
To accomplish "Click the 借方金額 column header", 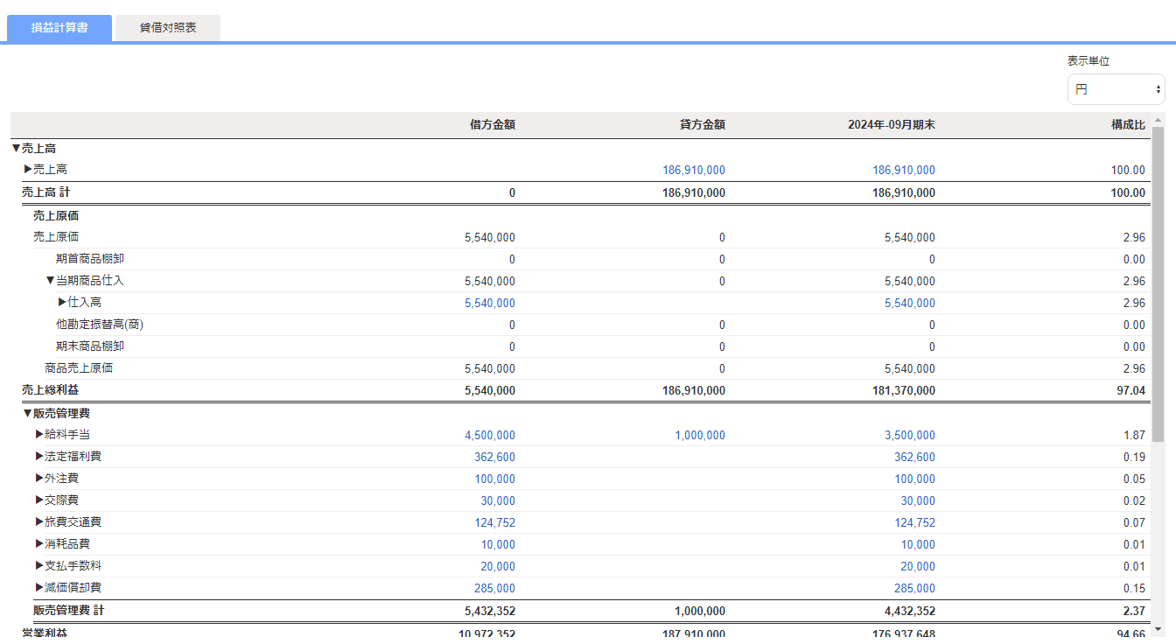I will [493, 125].
